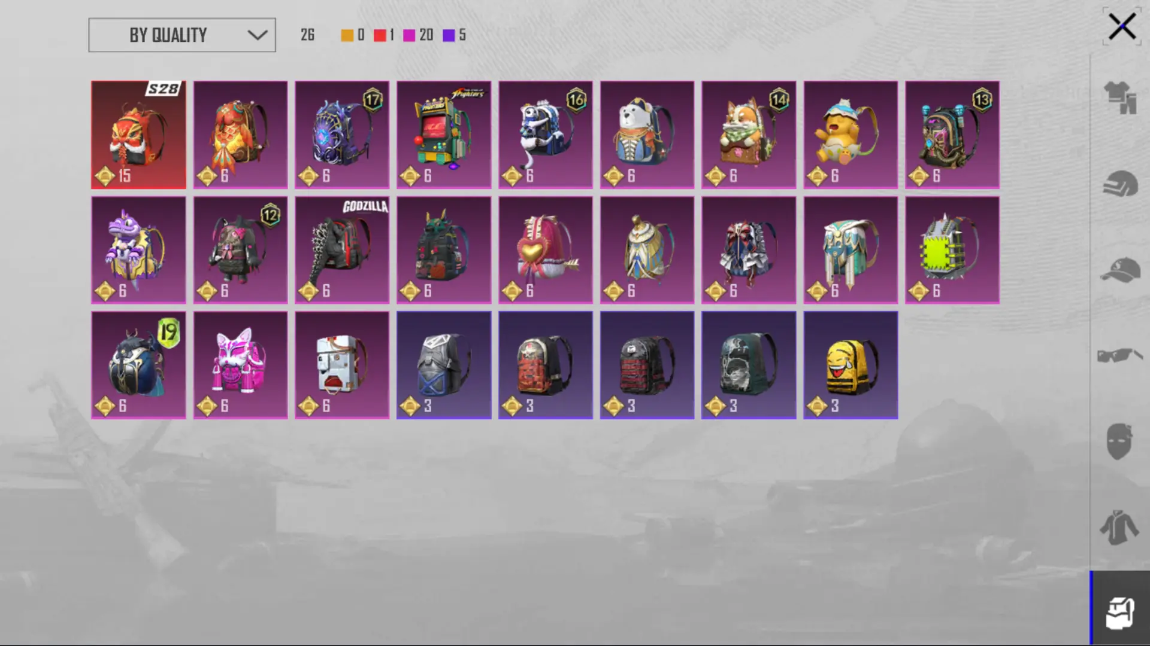This screenshot has width=1150, height=646.
Task: Choose the Godzilla backpack skin
Action: click(342, 250)
